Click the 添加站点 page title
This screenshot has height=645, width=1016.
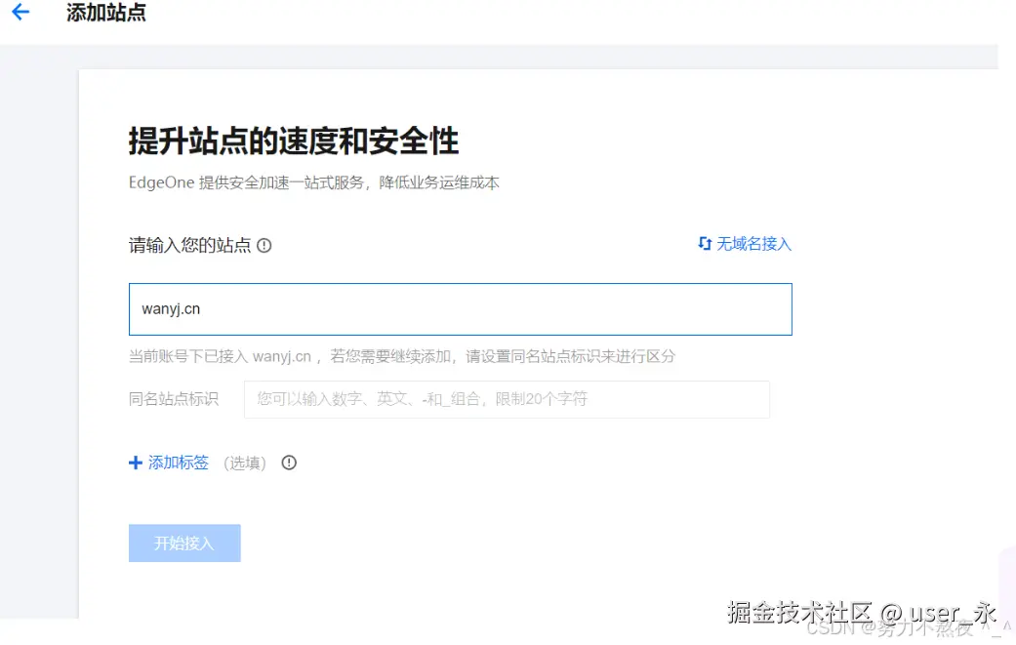tap(107, 14)
